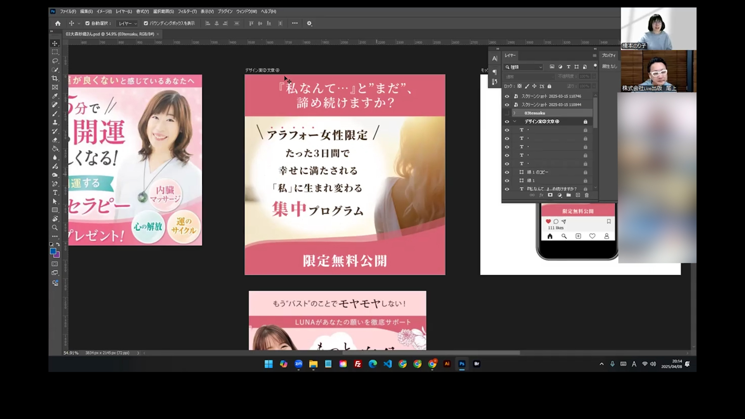Go to the Photoshop Home screen
This screenshot has width=745, height=419.
(x=58, y=23)
